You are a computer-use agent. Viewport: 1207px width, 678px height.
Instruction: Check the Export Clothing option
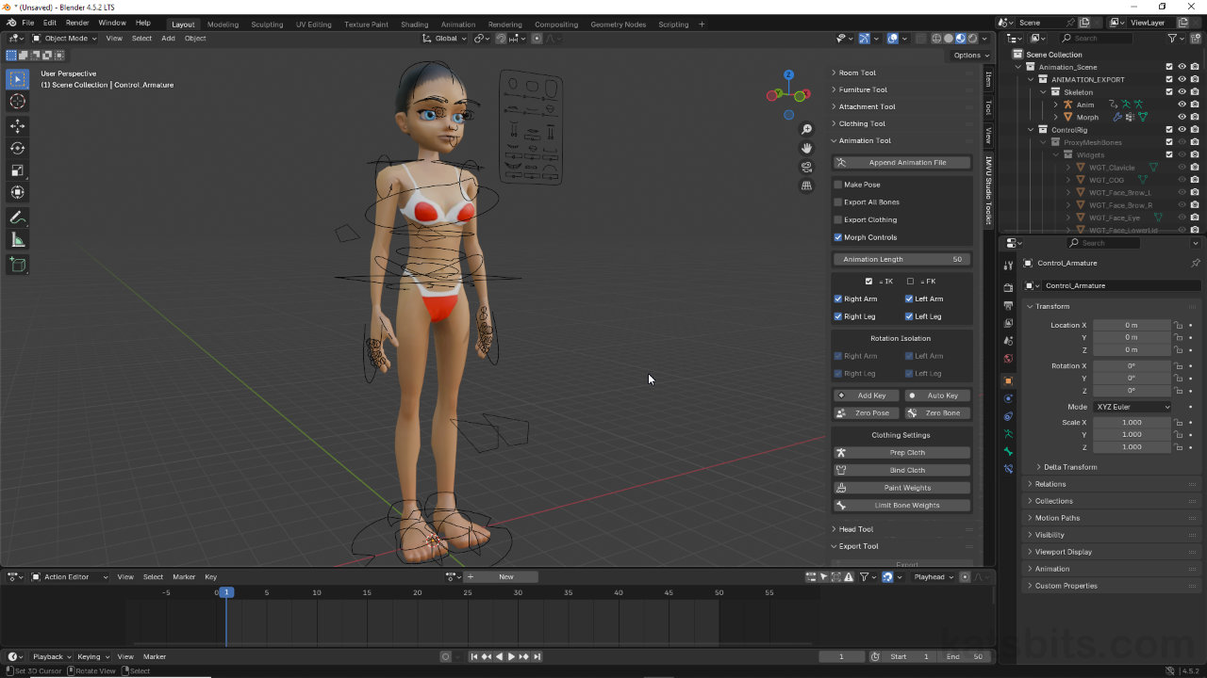tap(838, 219)
